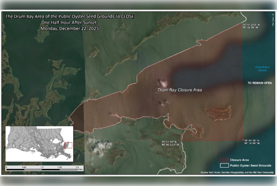Viewport: 277px width, 186px height.
Task: Click the Louisiana inset locator map
Action: pyautogui.click(x=39, y=144)
